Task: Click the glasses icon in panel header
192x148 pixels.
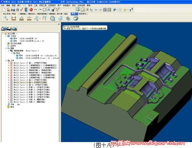Action: [9, 29]
